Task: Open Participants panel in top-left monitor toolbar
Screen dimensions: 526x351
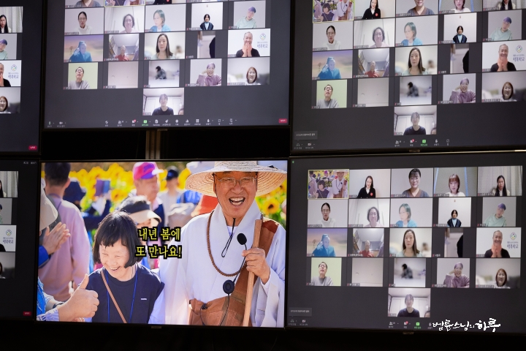Action: coord(120,122)
